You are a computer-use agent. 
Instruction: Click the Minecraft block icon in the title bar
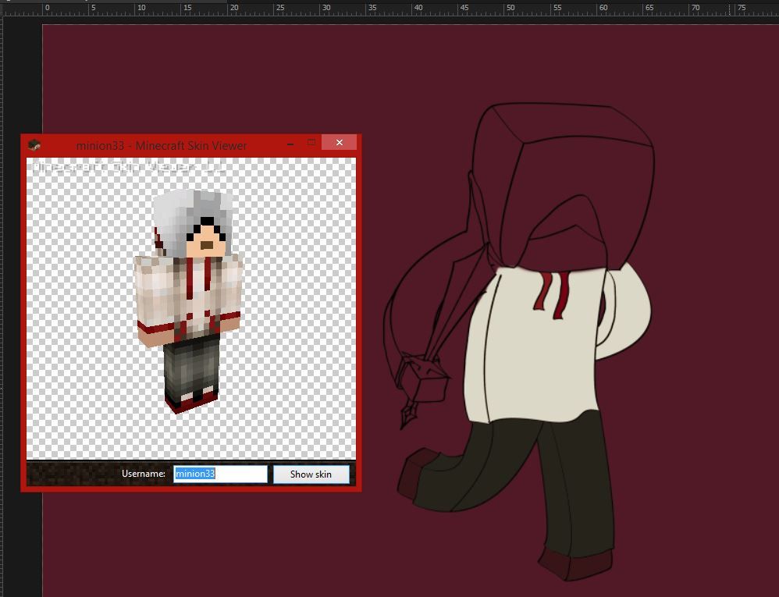[33, 144]
